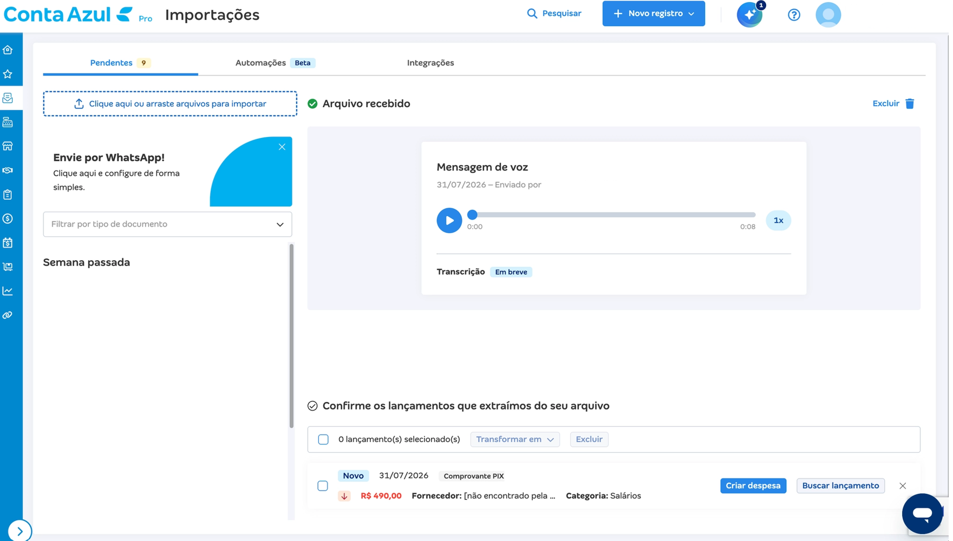Switch to the Integrações tab
Viewport: 953px width, 541px height.
point(430,63)
